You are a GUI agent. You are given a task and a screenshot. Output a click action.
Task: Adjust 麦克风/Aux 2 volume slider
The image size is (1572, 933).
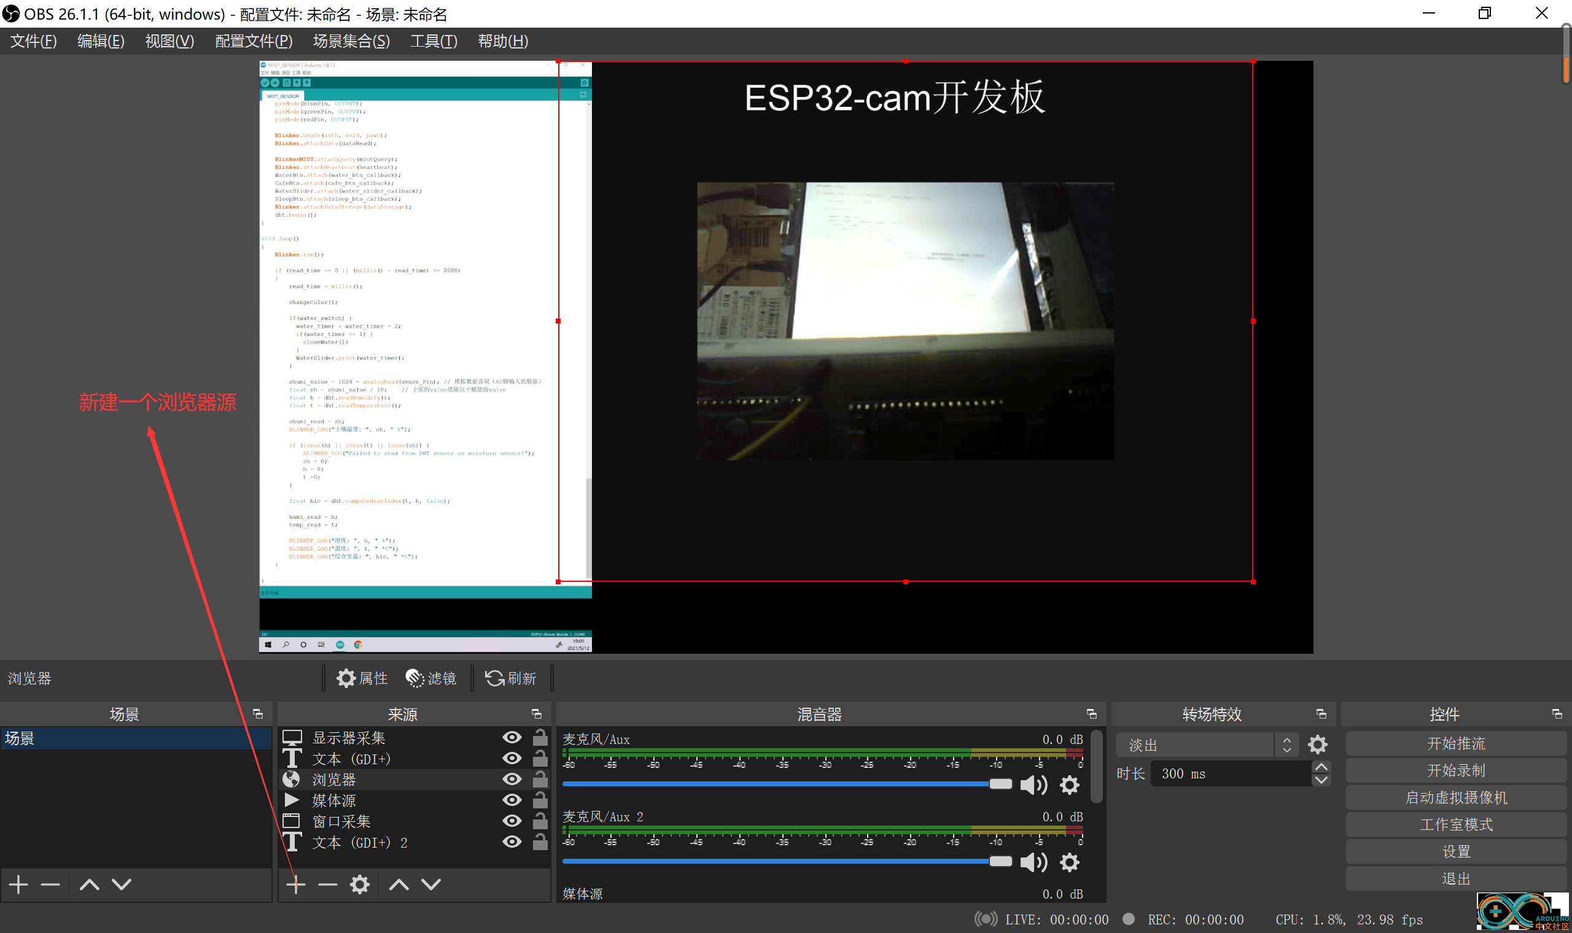(x=787, y=861)
